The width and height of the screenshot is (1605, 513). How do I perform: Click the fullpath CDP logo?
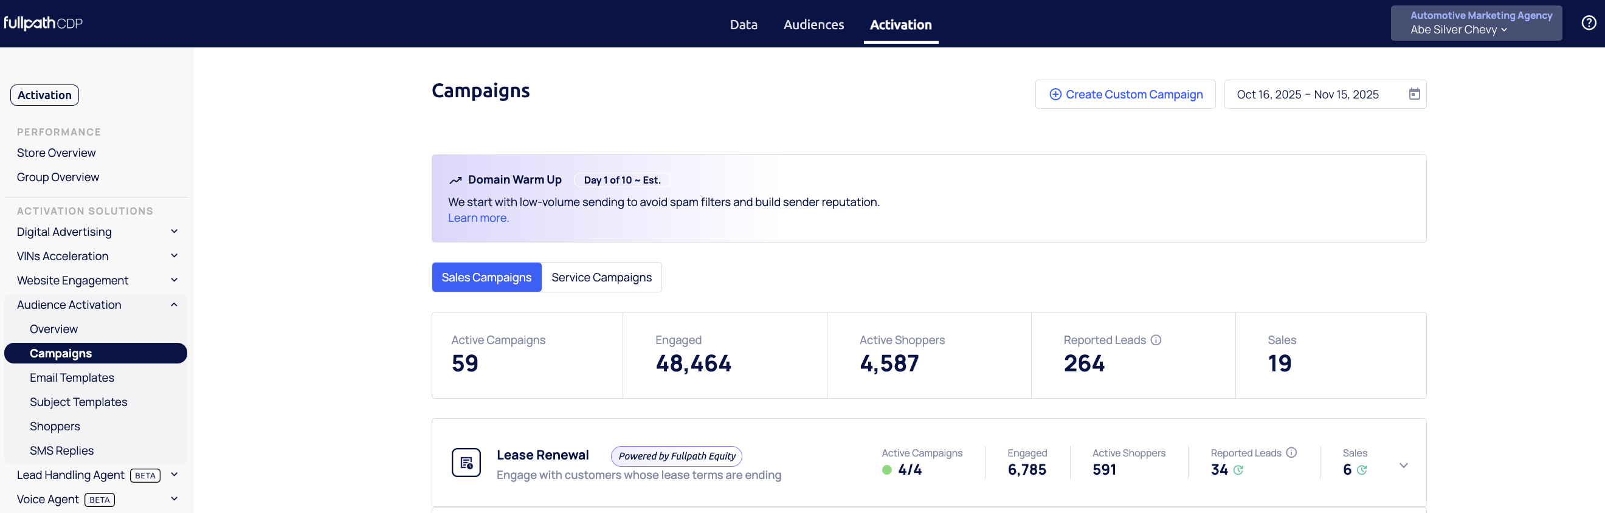[44, 23]
